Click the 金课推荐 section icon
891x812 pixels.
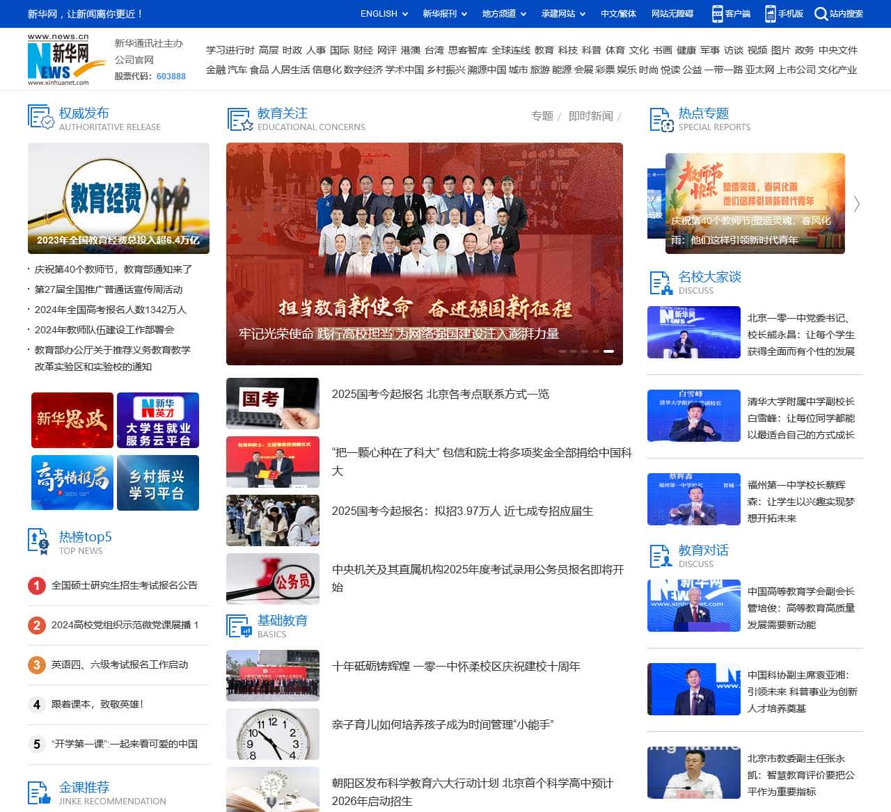[x=37, y=791]
